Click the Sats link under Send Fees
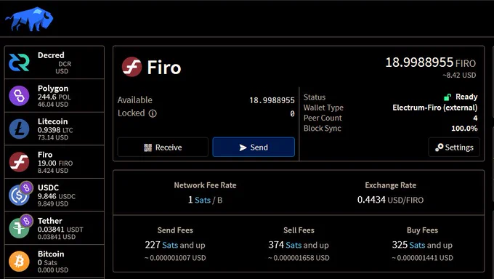 tap(170, 245)
